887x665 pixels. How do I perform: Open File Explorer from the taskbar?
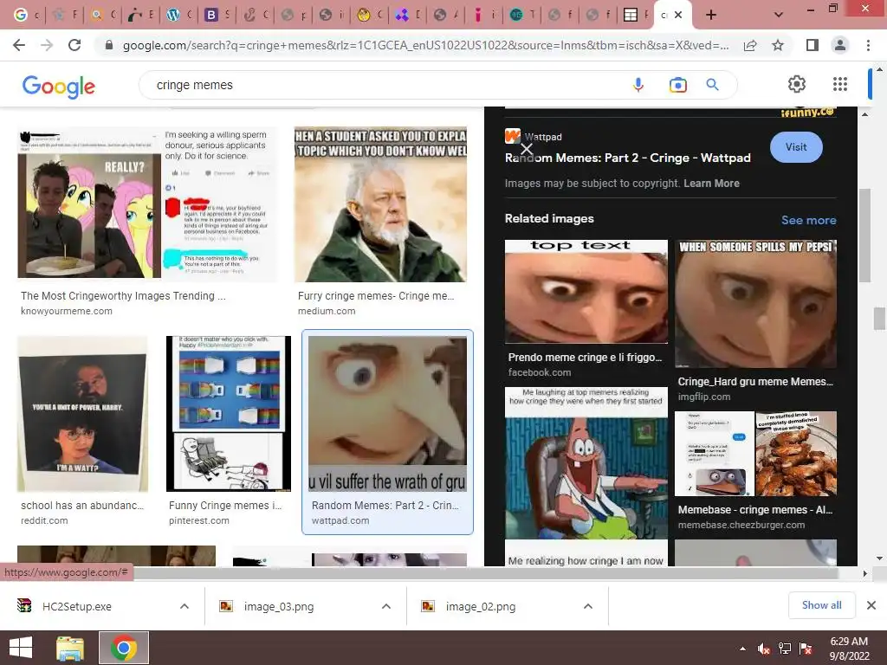tap(70, 648)
